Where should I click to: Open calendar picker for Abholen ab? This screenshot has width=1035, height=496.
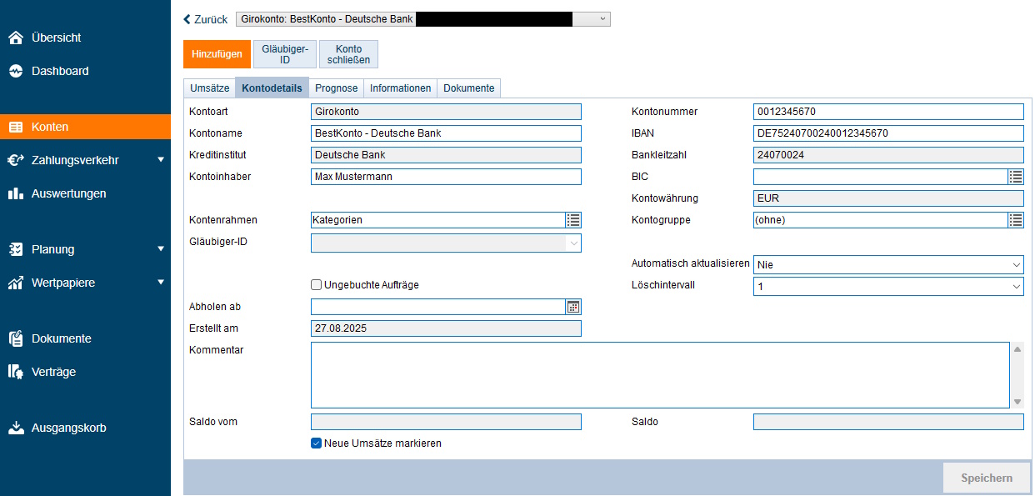[573, 307]
